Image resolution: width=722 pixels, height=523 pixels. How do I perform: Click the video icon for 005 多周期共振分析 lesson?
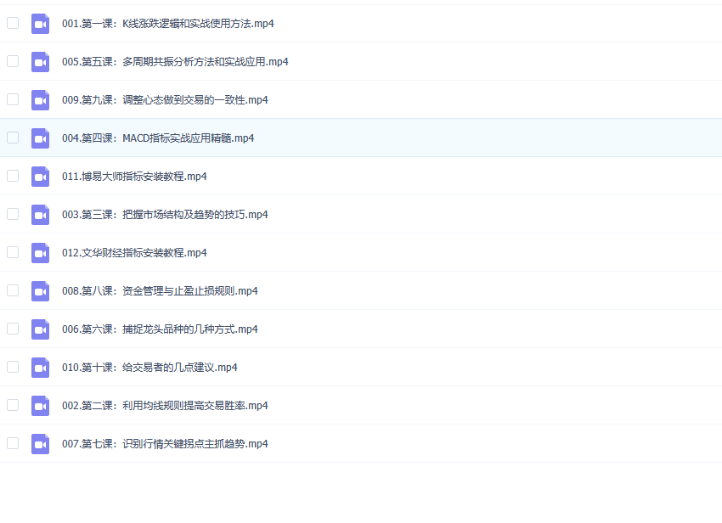[40, 62]
